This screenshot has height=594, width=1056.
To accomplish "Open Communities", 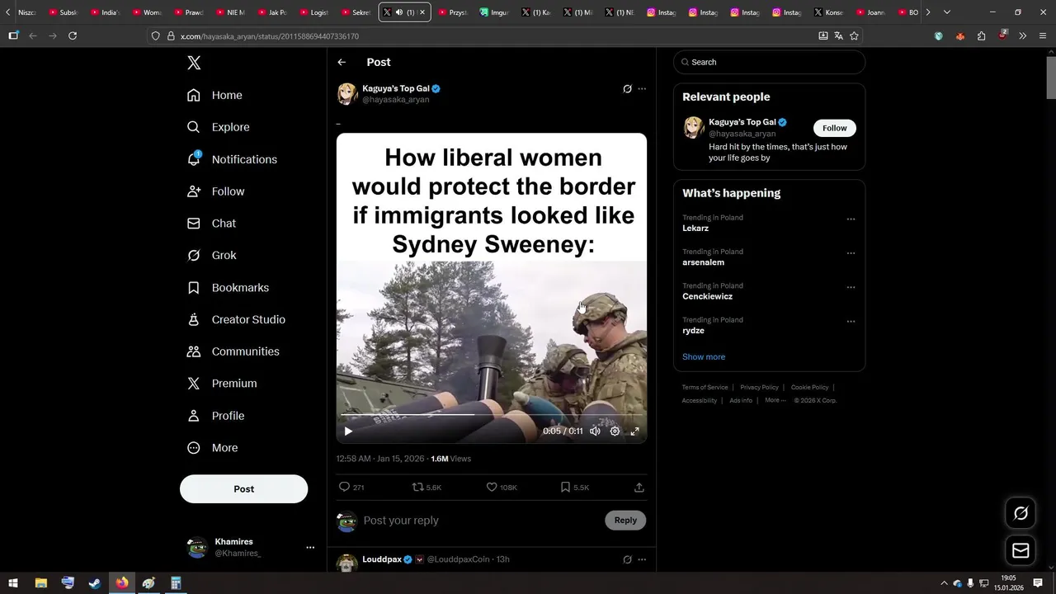I will [233, 351].
